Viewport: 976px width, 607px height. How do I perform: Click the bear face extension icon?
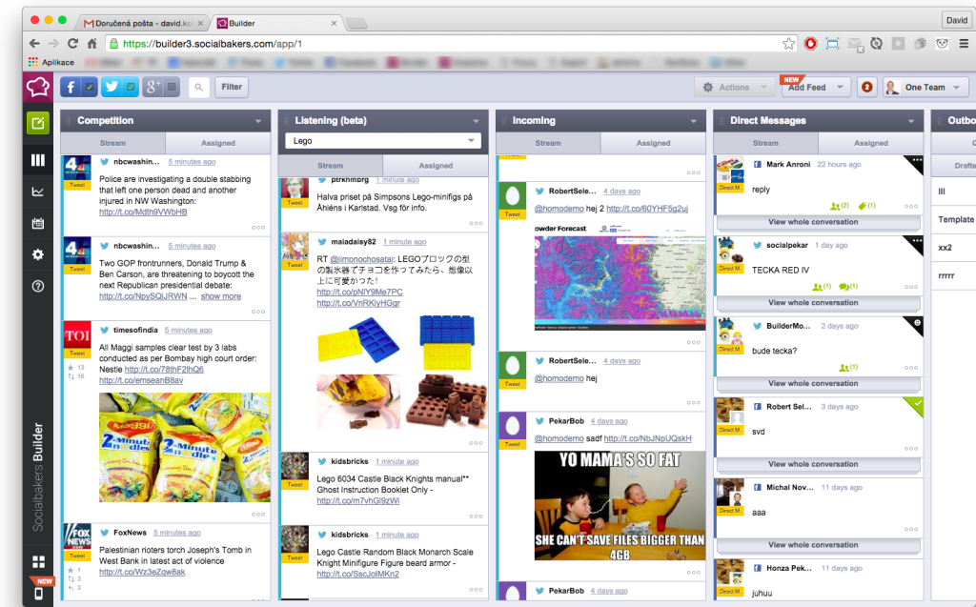tap(942, 44)
